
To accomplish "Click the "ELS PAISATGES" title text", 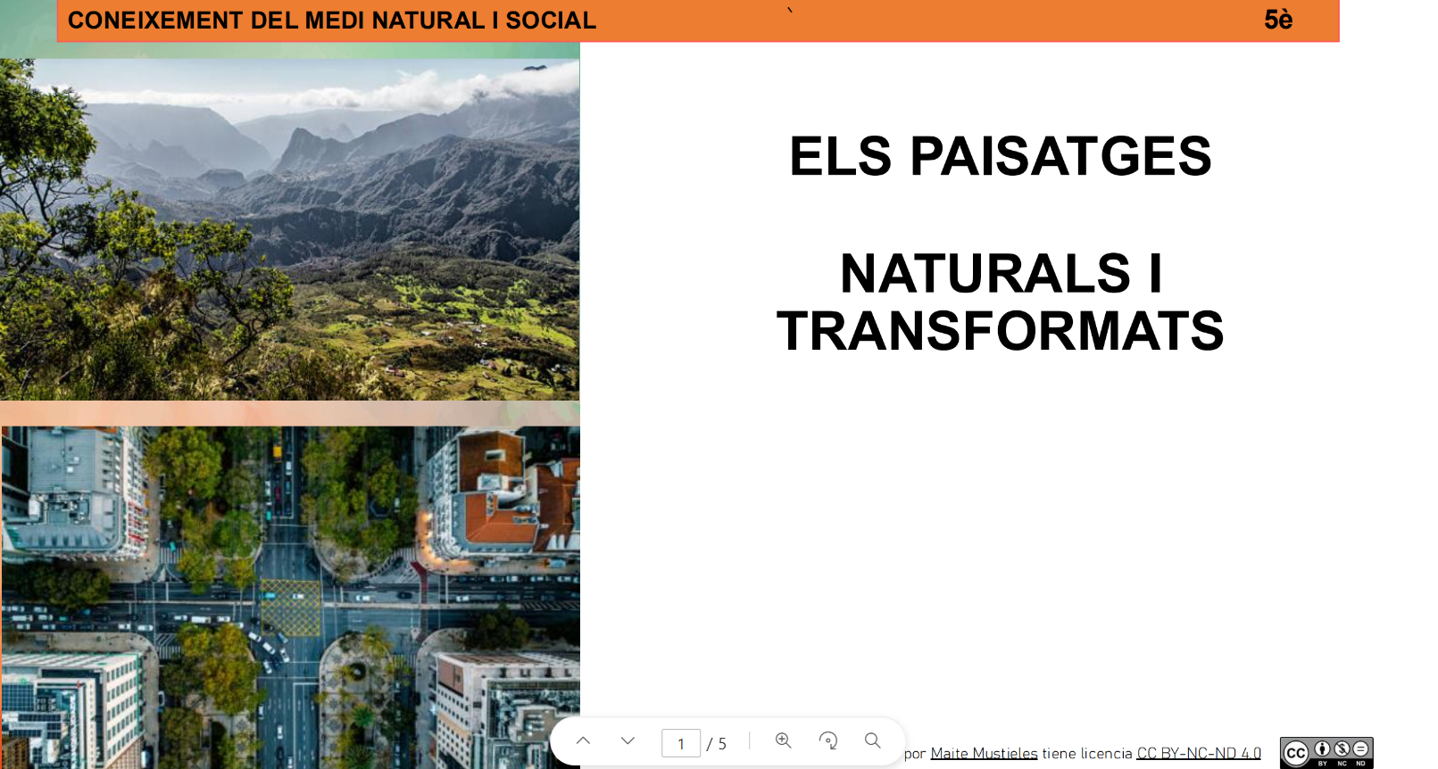I will click(x=1000, y=156).
